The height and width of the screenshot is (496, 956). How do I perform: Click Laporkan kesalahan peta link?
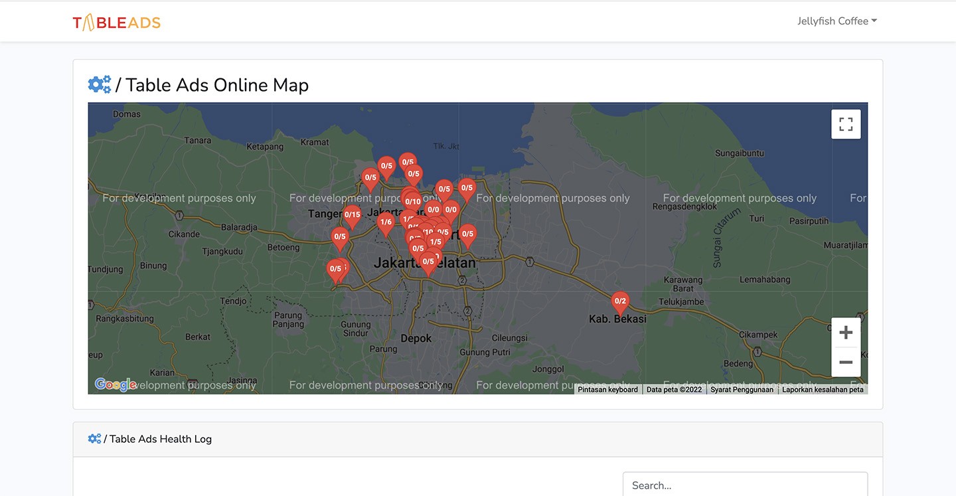pos(823,390)
